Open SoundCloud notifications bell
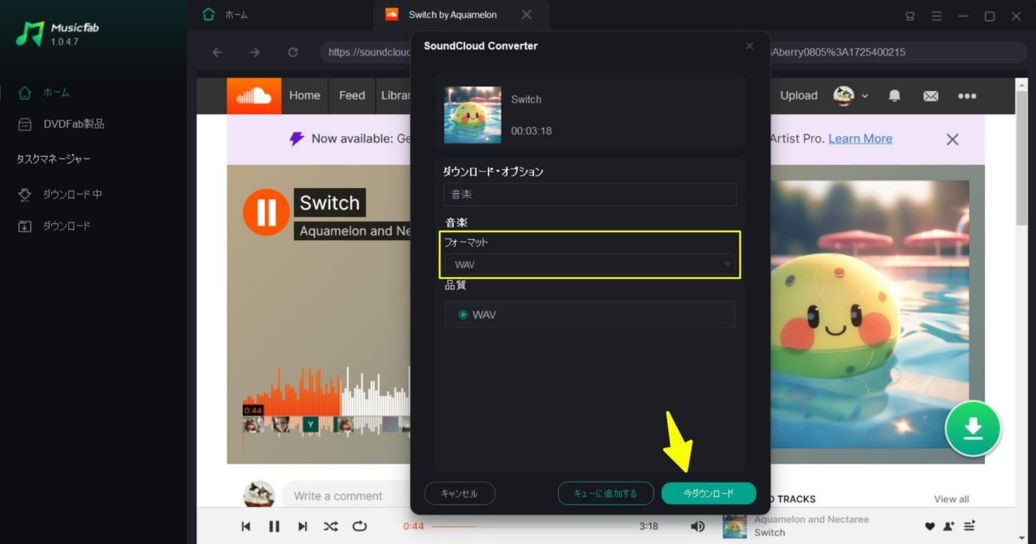The image size is (1036, 544). click(x=895, y=95)
